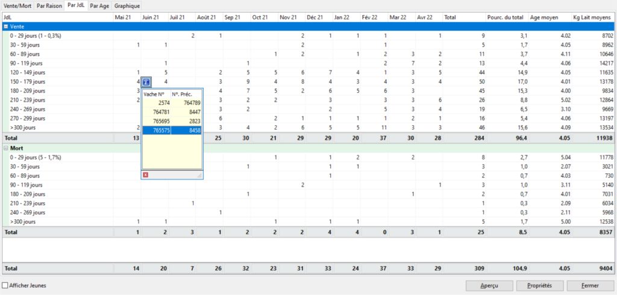Switch to the Vente/Mort tab

16,5
